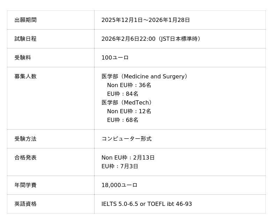Select the application period dates 2025年12月1日〜2026年1月28日
This screenshot has width=279, height=224.
(145, 20)
